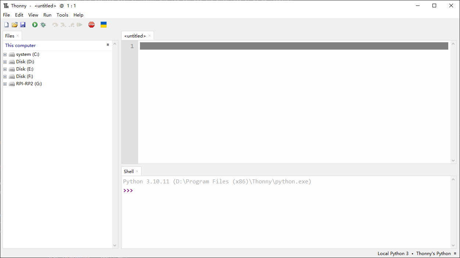Click the system (C:) drive icon
460x258 pixels.
12,54
